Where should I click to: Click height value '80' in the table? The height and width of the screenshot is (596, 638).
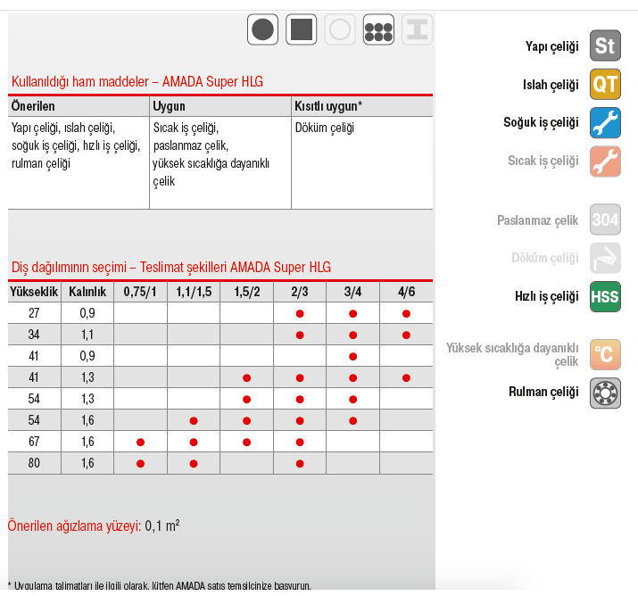click(x=34, y=463)
